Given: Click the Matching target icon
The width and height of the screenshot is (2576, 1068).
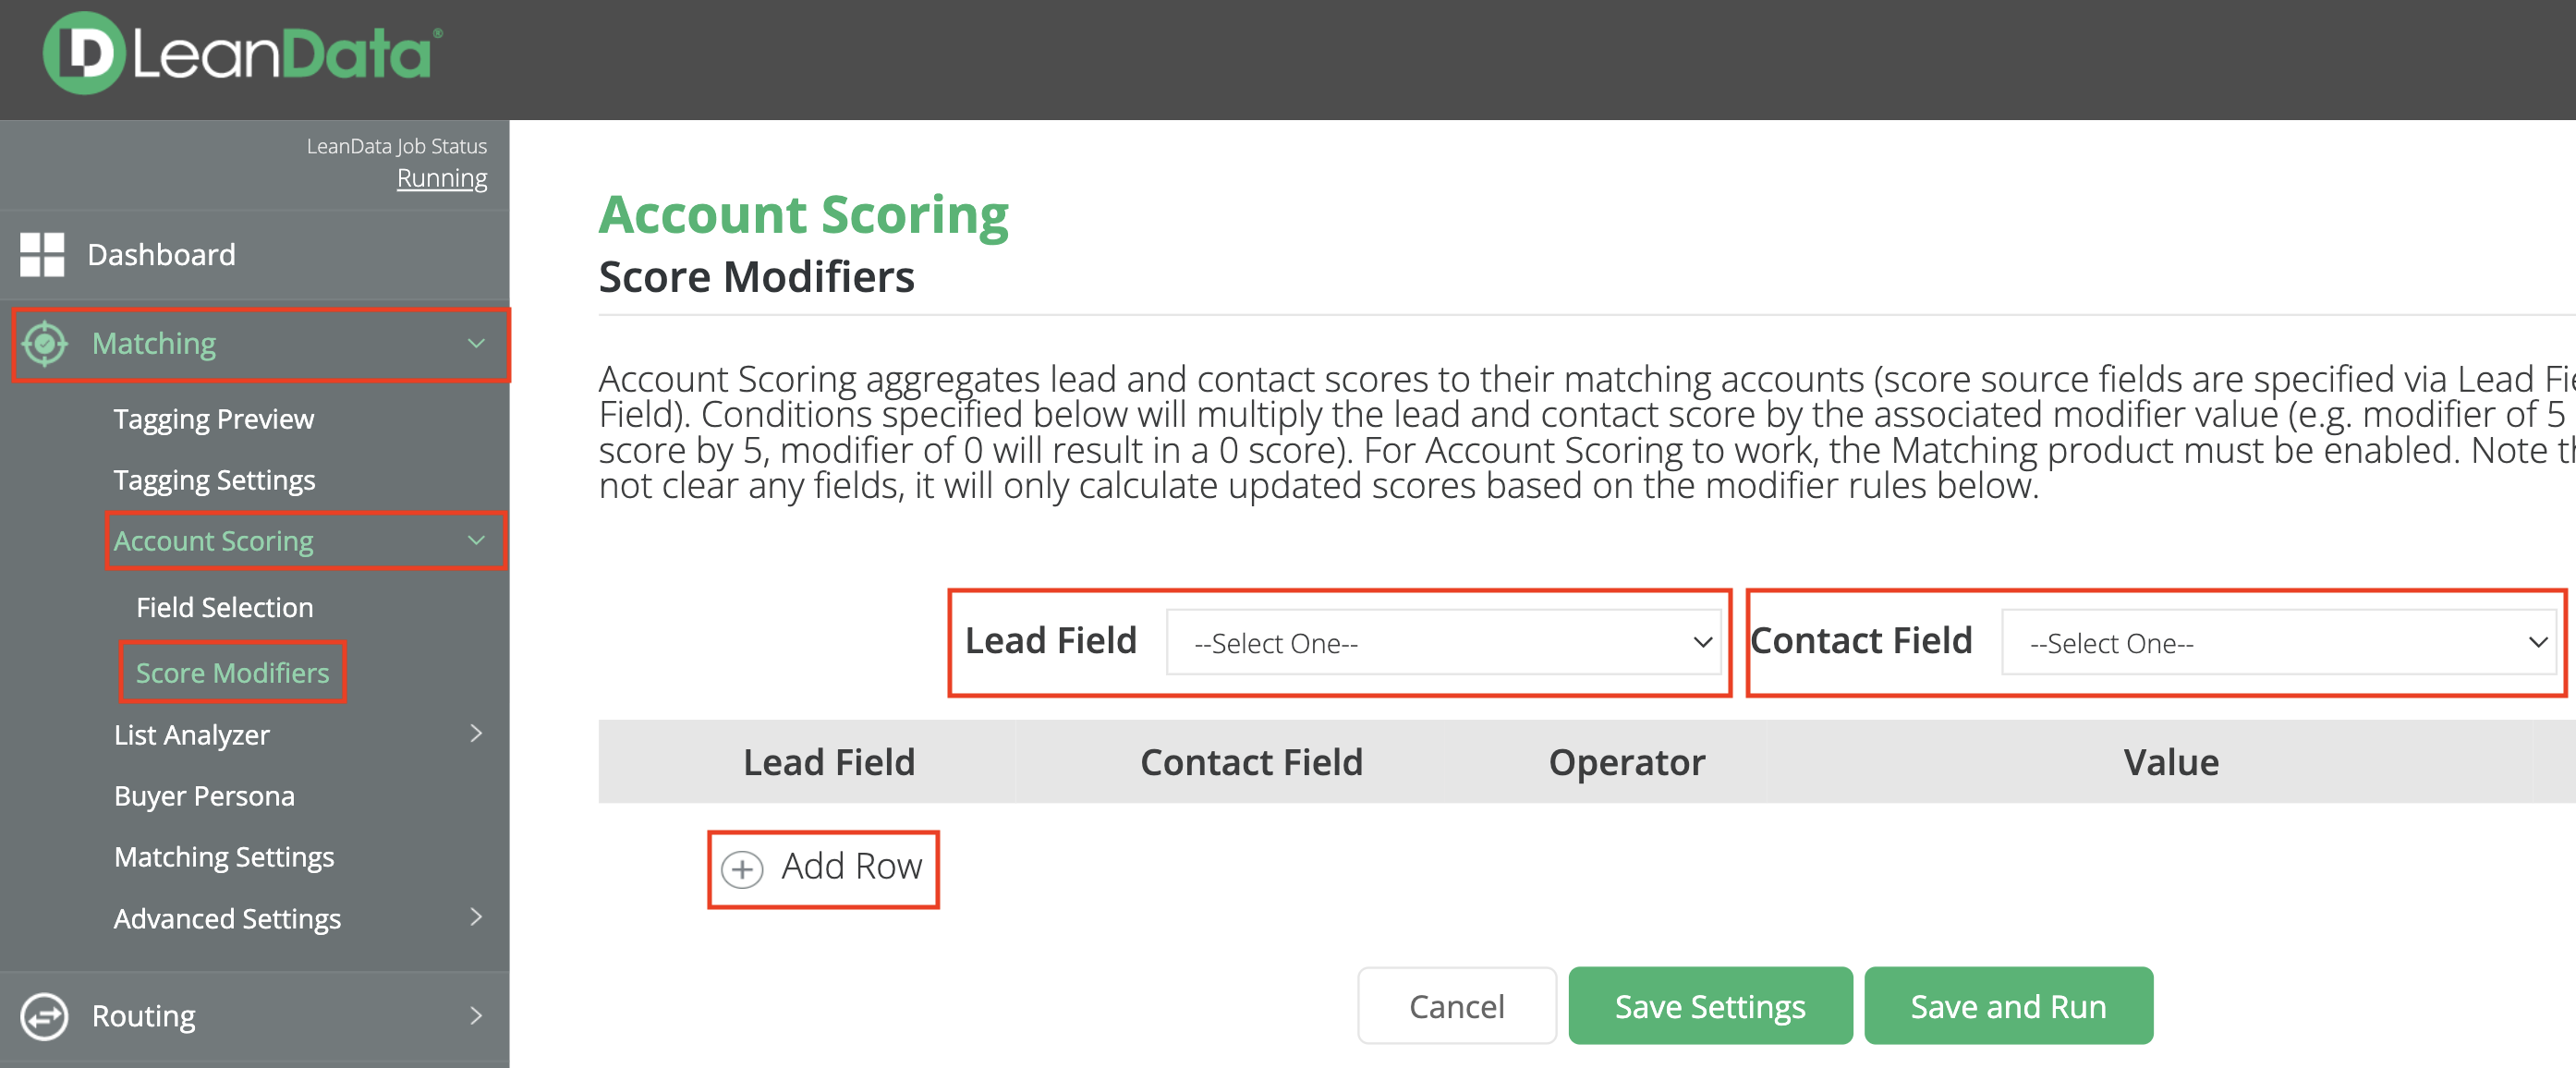Looking at the screenshot, I should (x=45, y=344).
